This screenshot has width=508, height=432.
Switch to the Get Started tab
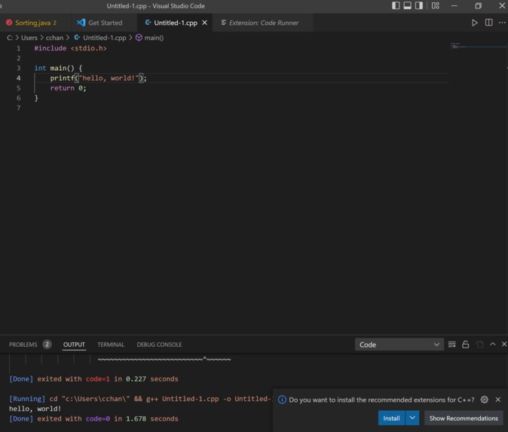(x=105, y=23)
